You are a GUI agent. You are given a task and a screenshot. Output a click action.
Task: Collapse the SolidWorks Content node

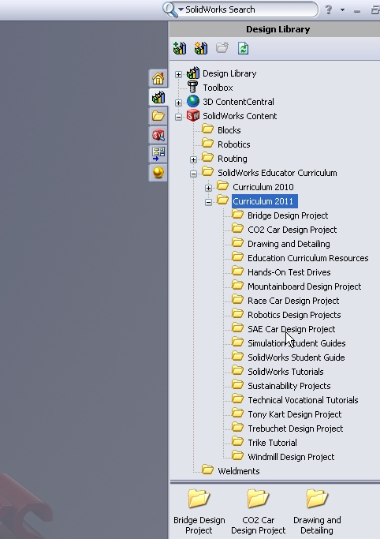178,117
